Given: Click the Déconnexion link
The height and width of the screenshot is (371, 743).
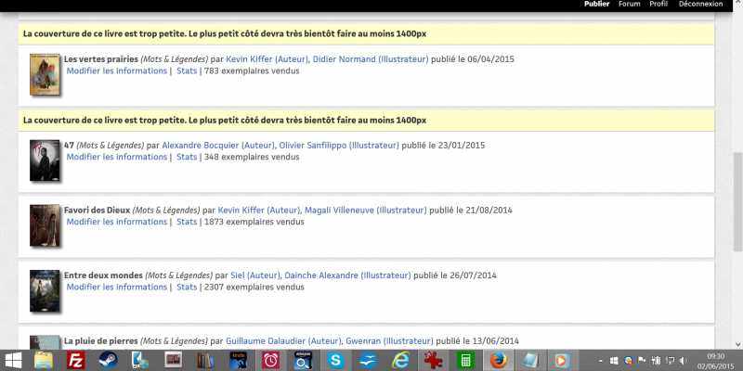Looking at the screenshot, I should (x=700, y=5).
